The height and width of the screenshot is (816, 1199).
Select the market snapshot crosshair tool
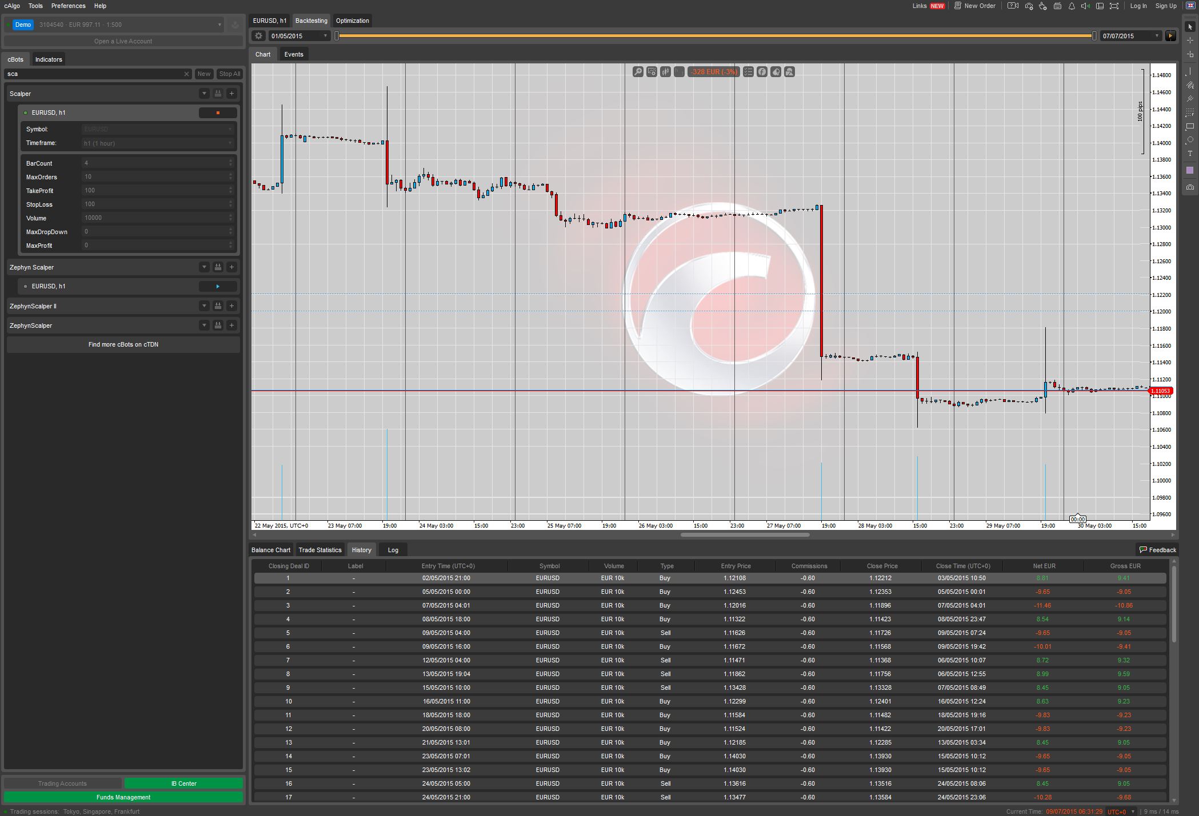point(1190,55)
